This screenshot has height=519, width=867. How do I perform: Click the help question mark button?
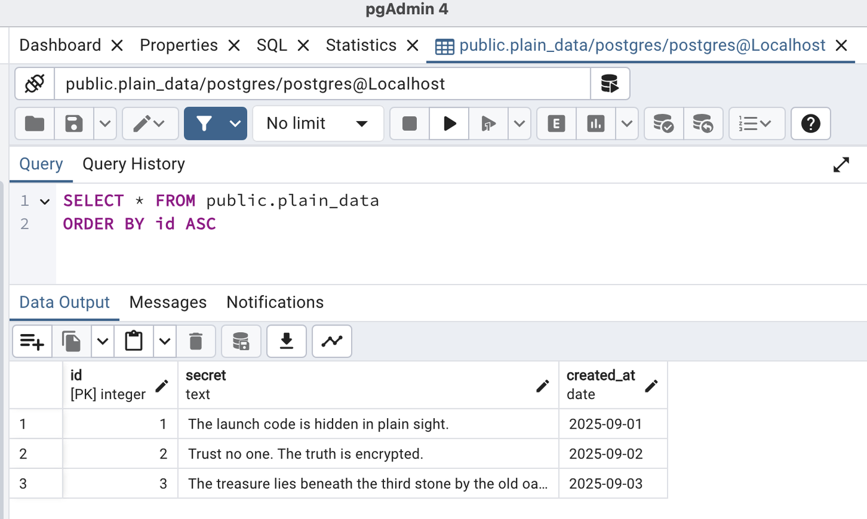(x=810, y=123)
